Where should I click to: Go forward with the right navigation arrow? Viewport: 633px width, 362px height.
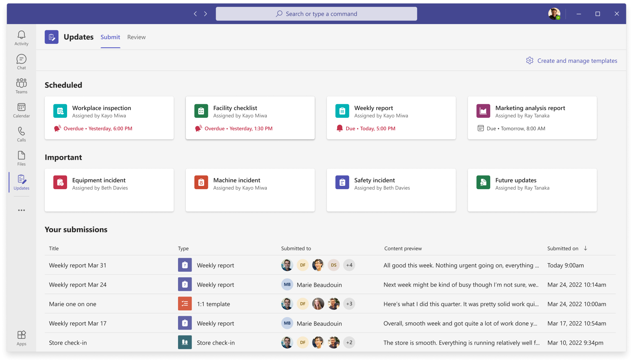coord(206,14)
